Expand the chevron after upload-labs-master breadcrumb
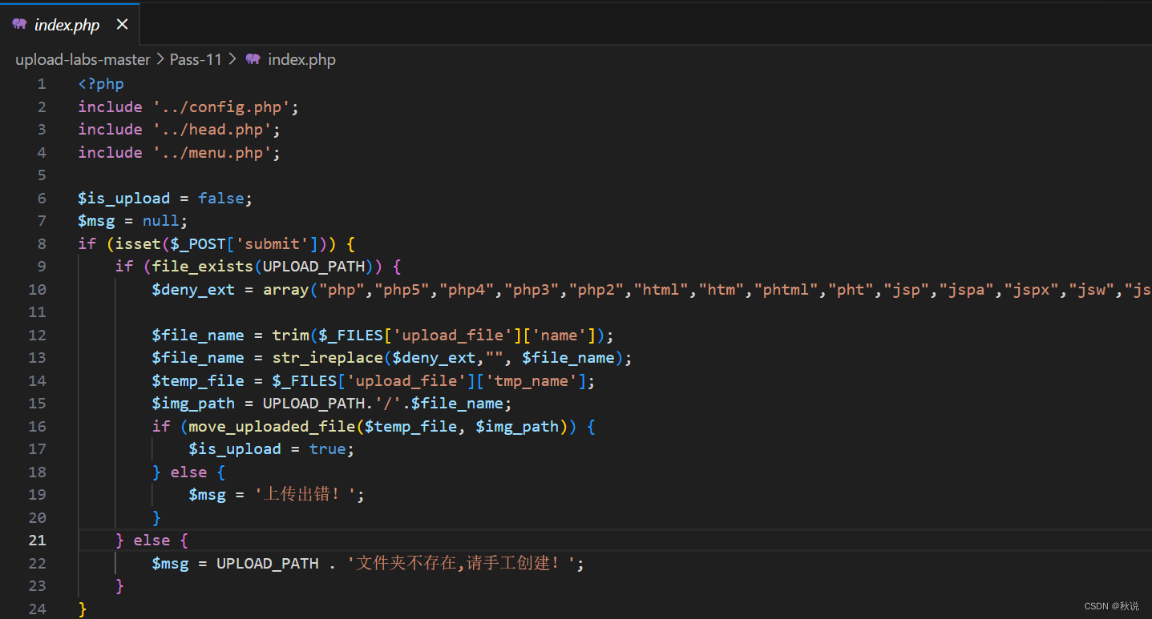The height and width of the screenshot is (619, 1152). pyautogui.click(x=160, y=59)
